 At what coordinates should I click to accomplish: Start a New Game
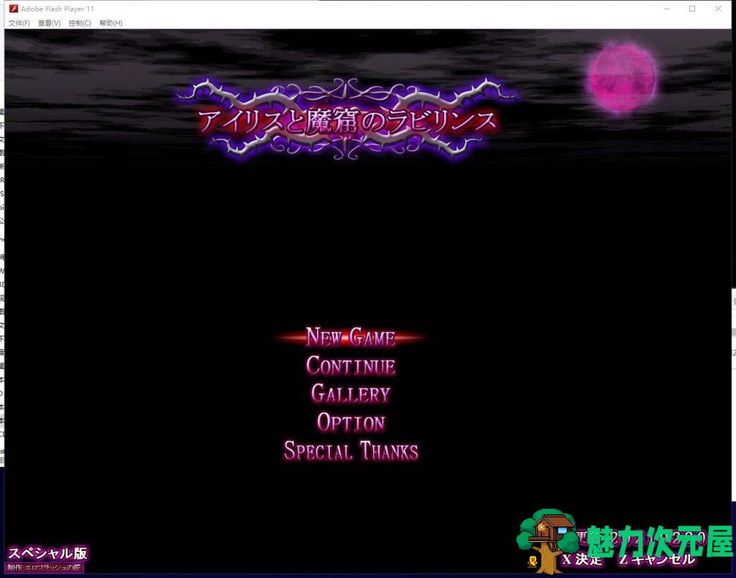(351, 337)
